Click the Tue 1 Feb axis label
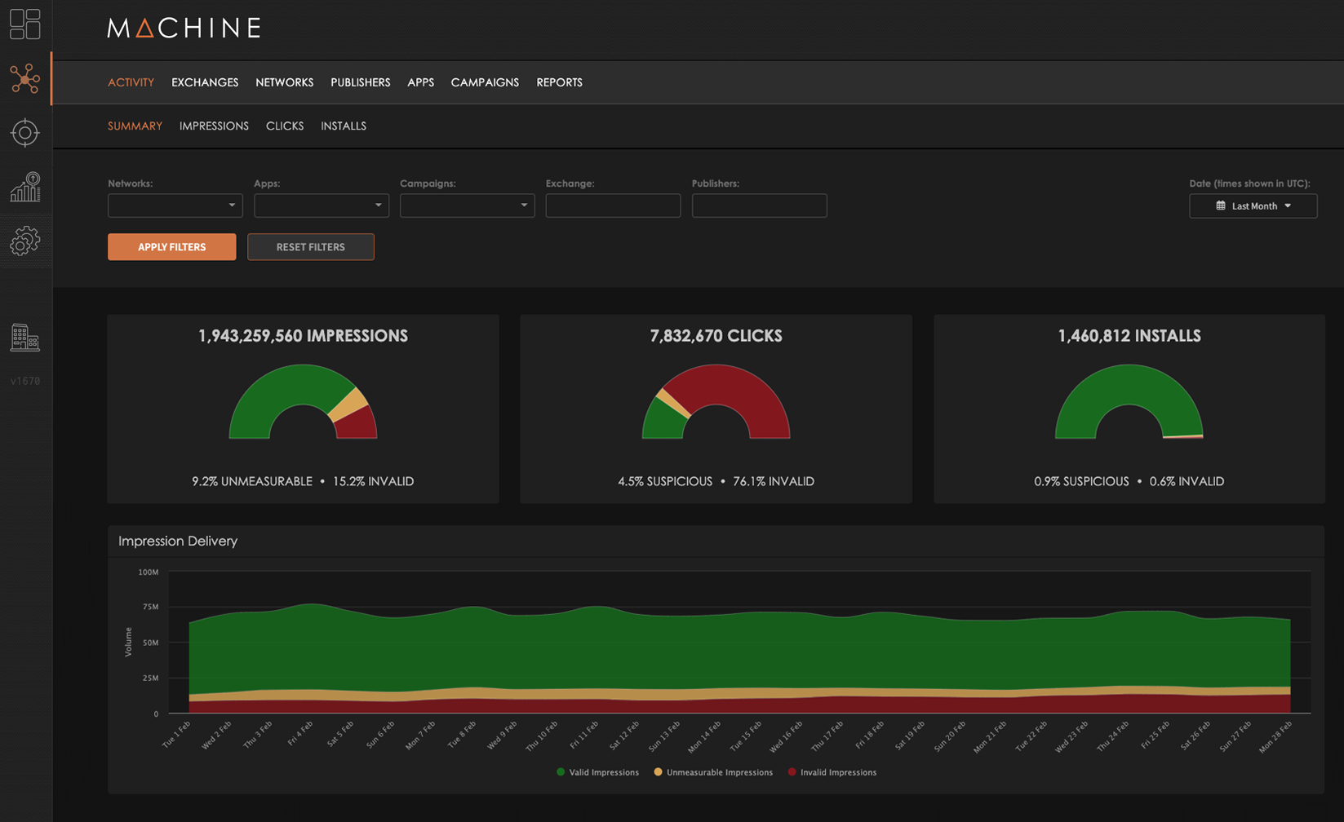 177,734
